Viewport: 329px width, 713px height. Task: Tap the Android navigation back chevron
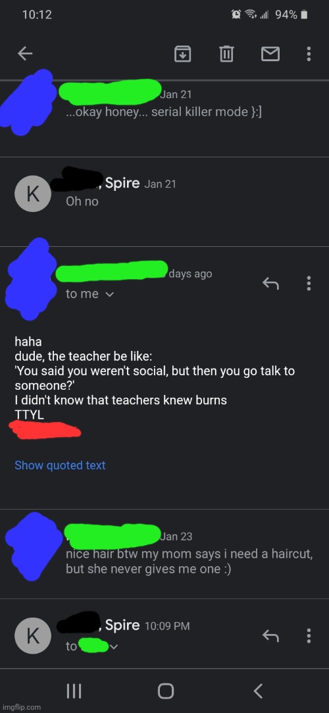(258, 691)
